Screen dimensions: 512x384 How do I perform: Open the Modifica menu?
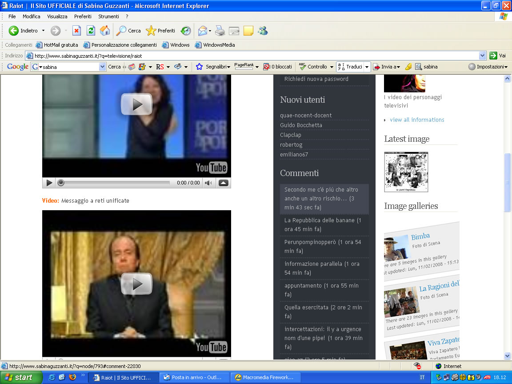[x=32, y=16]
